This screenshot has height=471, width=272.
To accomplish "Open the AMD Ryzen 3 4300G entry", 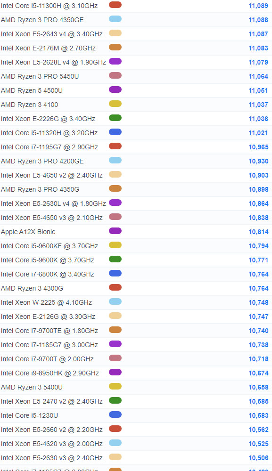I will tap(32, 288).
